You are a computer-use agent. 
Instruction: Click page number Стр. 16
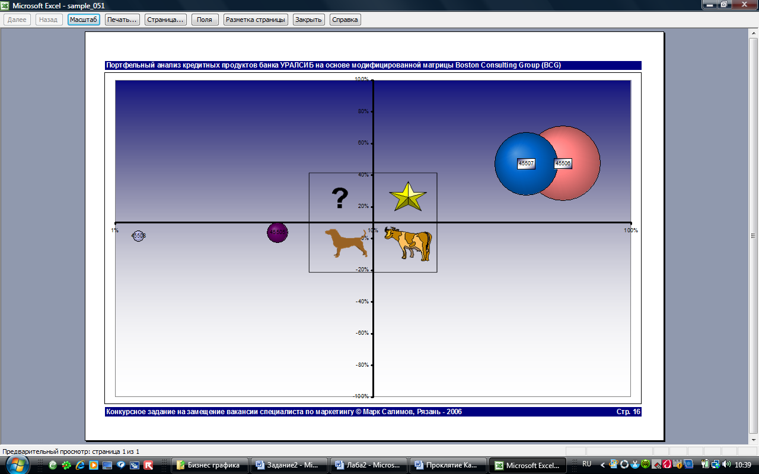pyautogui.click(x=629, y=411)
